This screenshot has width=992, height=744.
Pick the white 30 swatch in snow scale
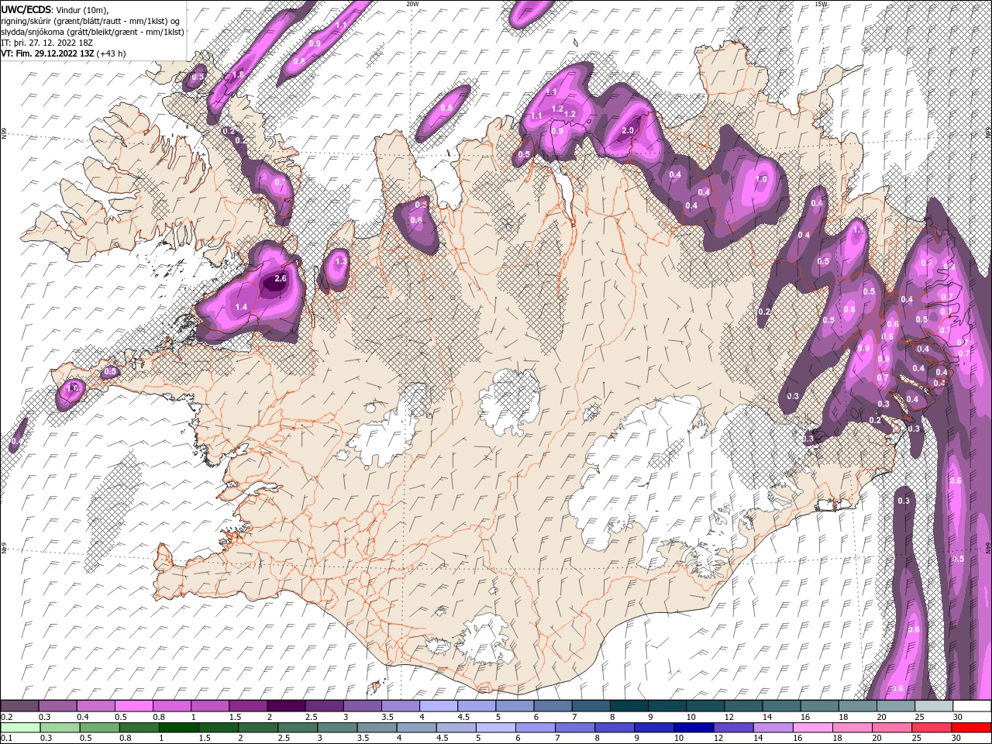point(973,706)
